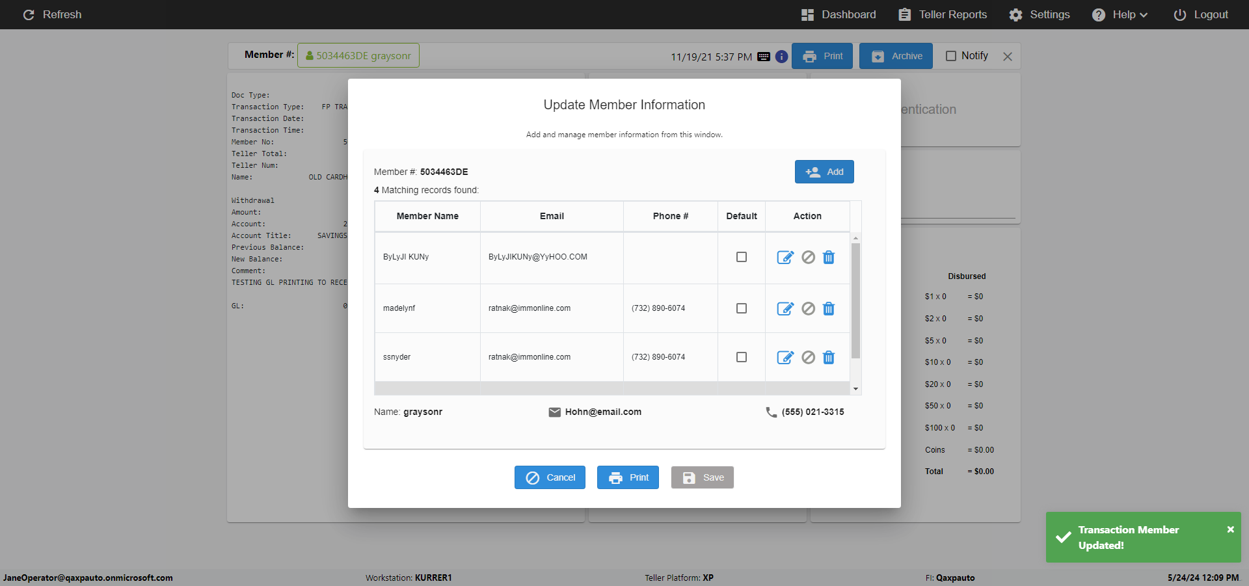Disable the ByLyJI KUNy member record
Image resolution: width=1249 pixels, height=586 pixels.
point(808,258)
